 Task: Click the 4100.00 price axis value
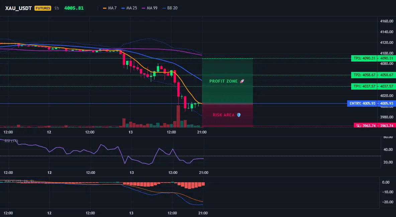click(387, 53)
